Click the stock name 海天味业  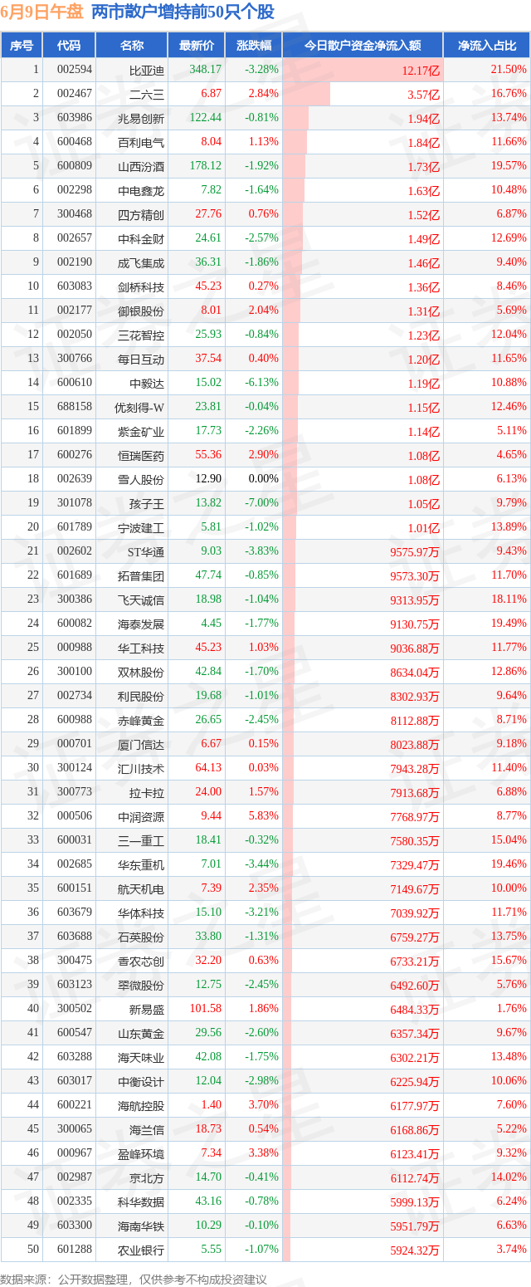[x=141, y=1057]
